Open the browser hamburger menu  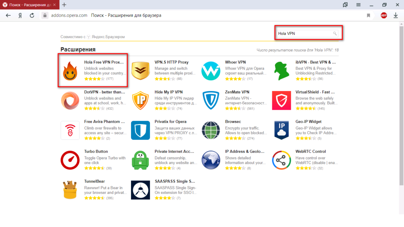click(x=358, y=5)
